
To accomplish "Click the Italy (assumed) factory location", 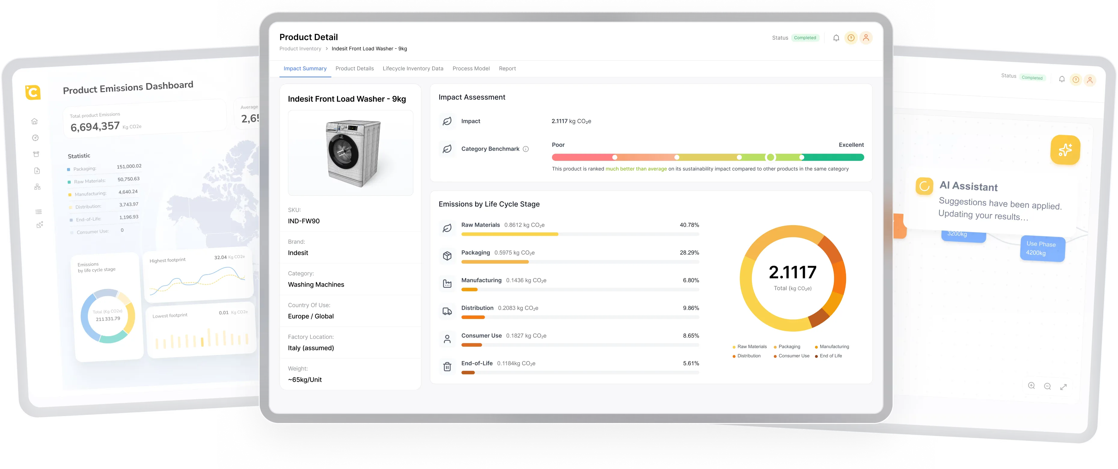I will (x=311, y=348).
